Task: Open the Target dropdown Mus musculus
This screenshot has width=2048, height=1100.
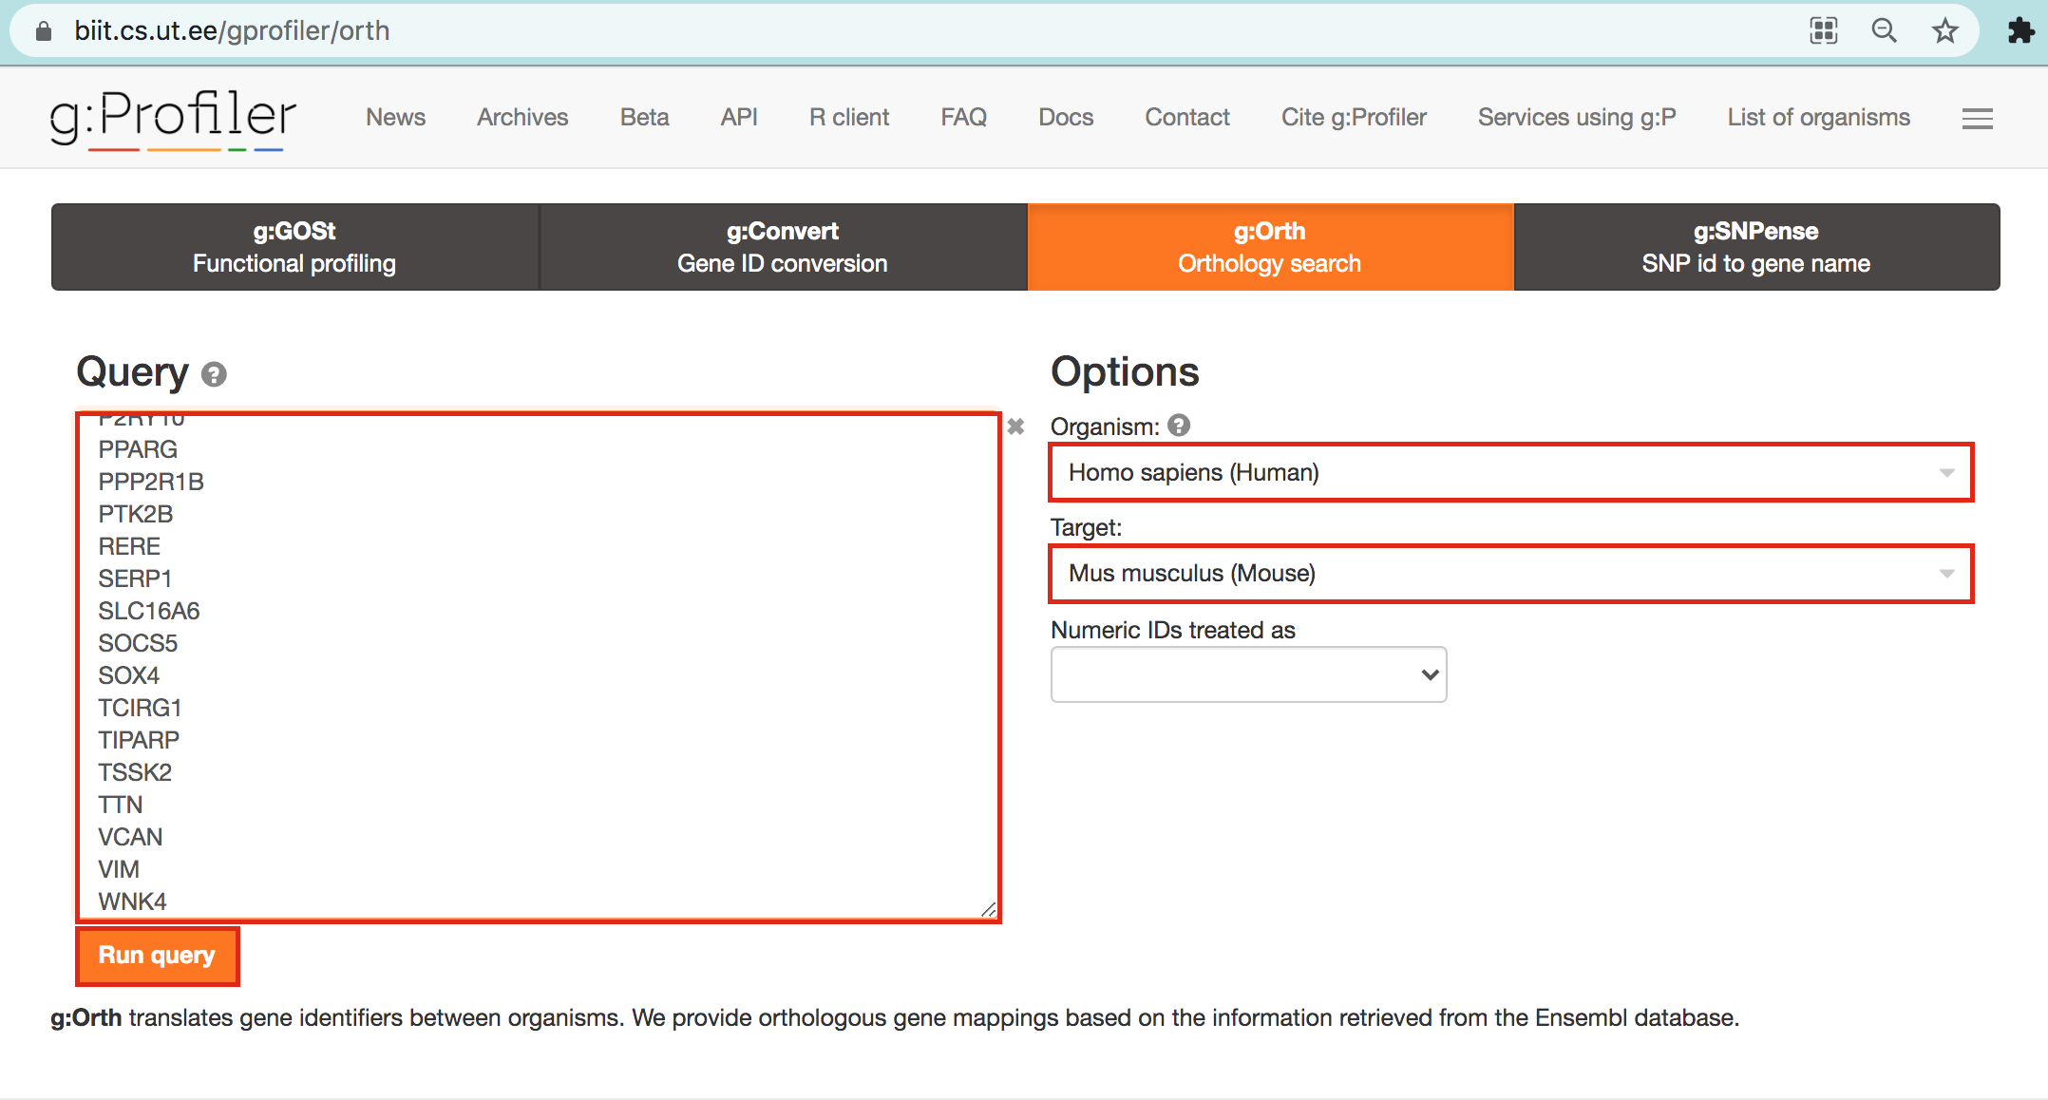Action: [1510, 574]
